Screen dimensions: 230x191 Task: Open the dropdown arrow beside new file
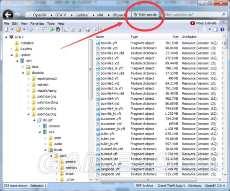(x=12, y=29)
